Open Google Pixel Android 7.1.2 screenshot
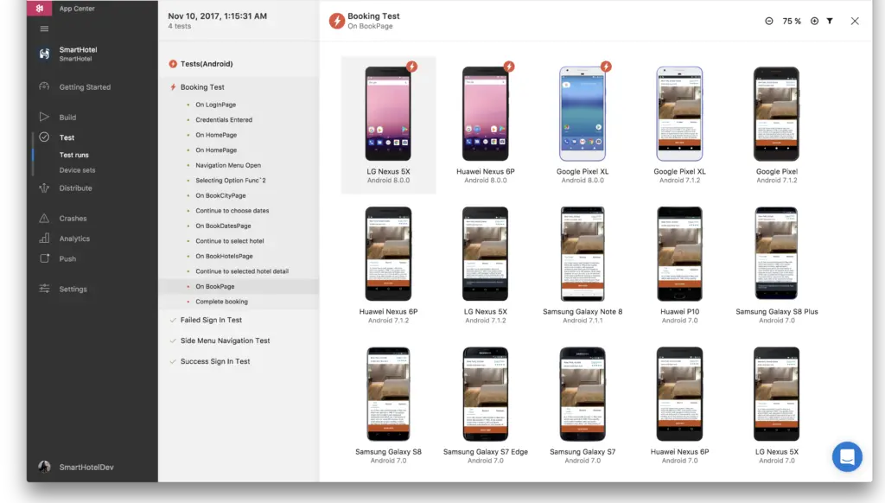 coord(777,113)
